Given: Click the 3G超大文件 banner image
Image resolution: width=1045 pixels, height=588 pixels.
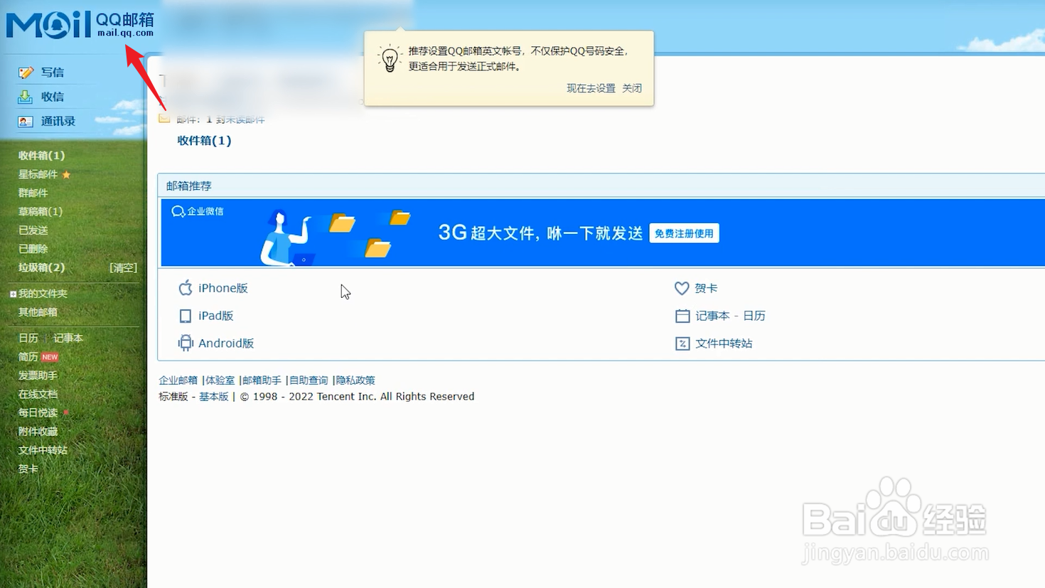Looking at the screenshot, I should click(603, 233).
